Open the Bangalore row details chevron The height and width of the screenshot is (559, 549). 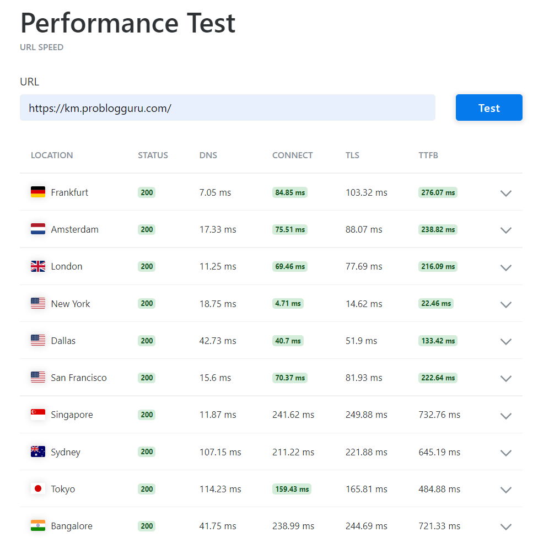(x=506, y=526)
